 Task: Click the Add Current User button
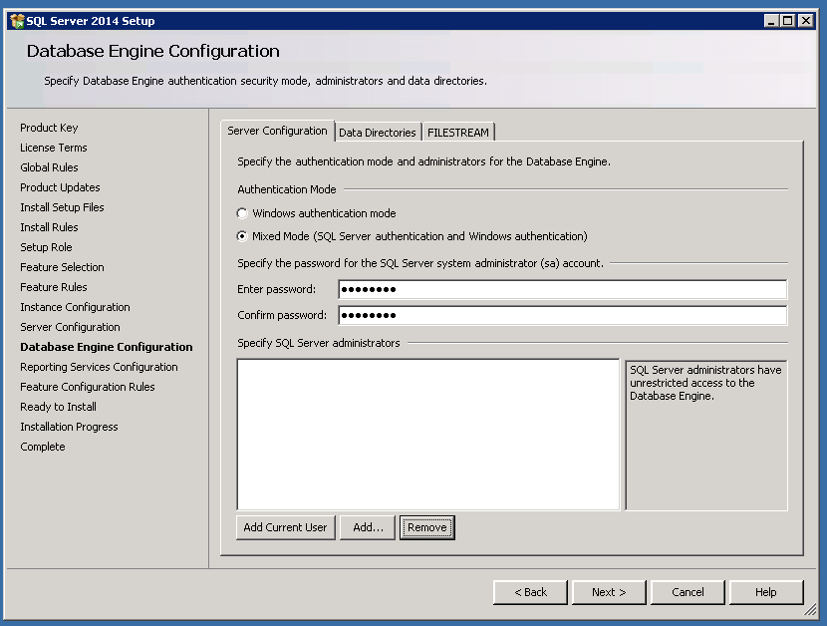285,527
